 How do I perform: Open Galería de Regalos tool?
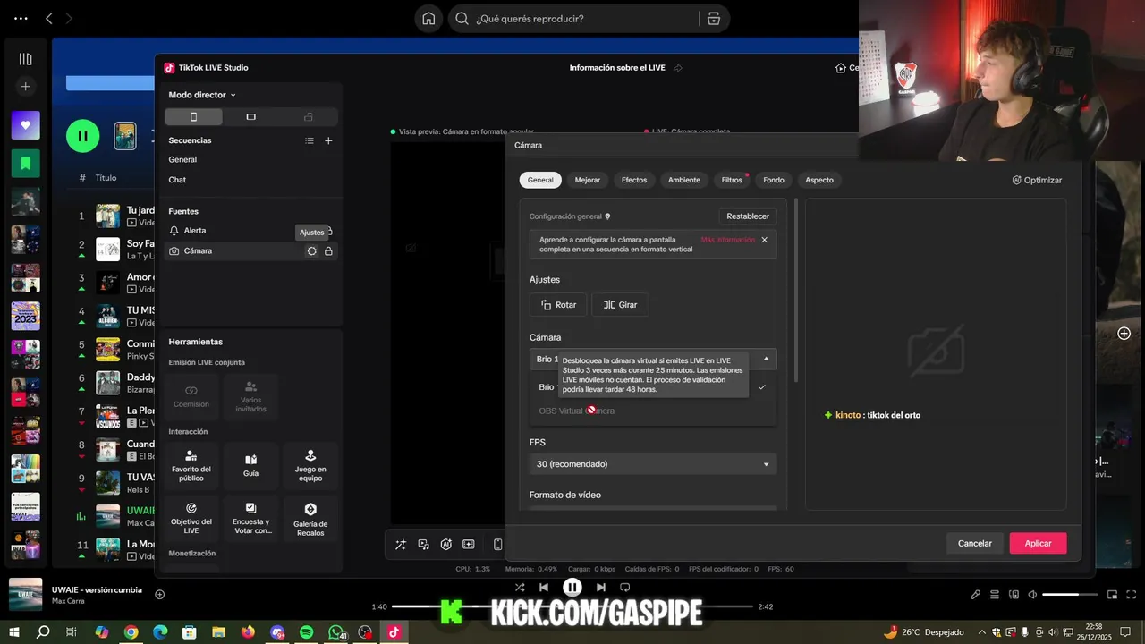(310, 518)
